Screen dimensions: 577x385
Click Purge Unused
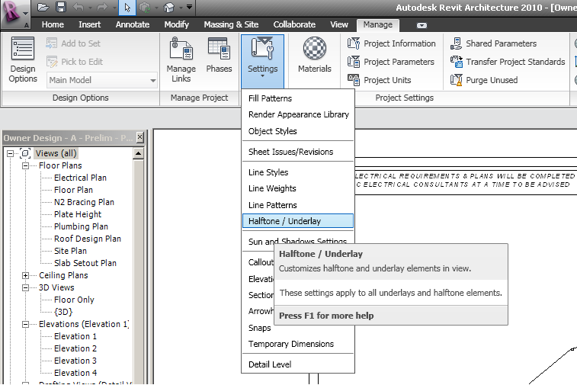click(484, 80)
